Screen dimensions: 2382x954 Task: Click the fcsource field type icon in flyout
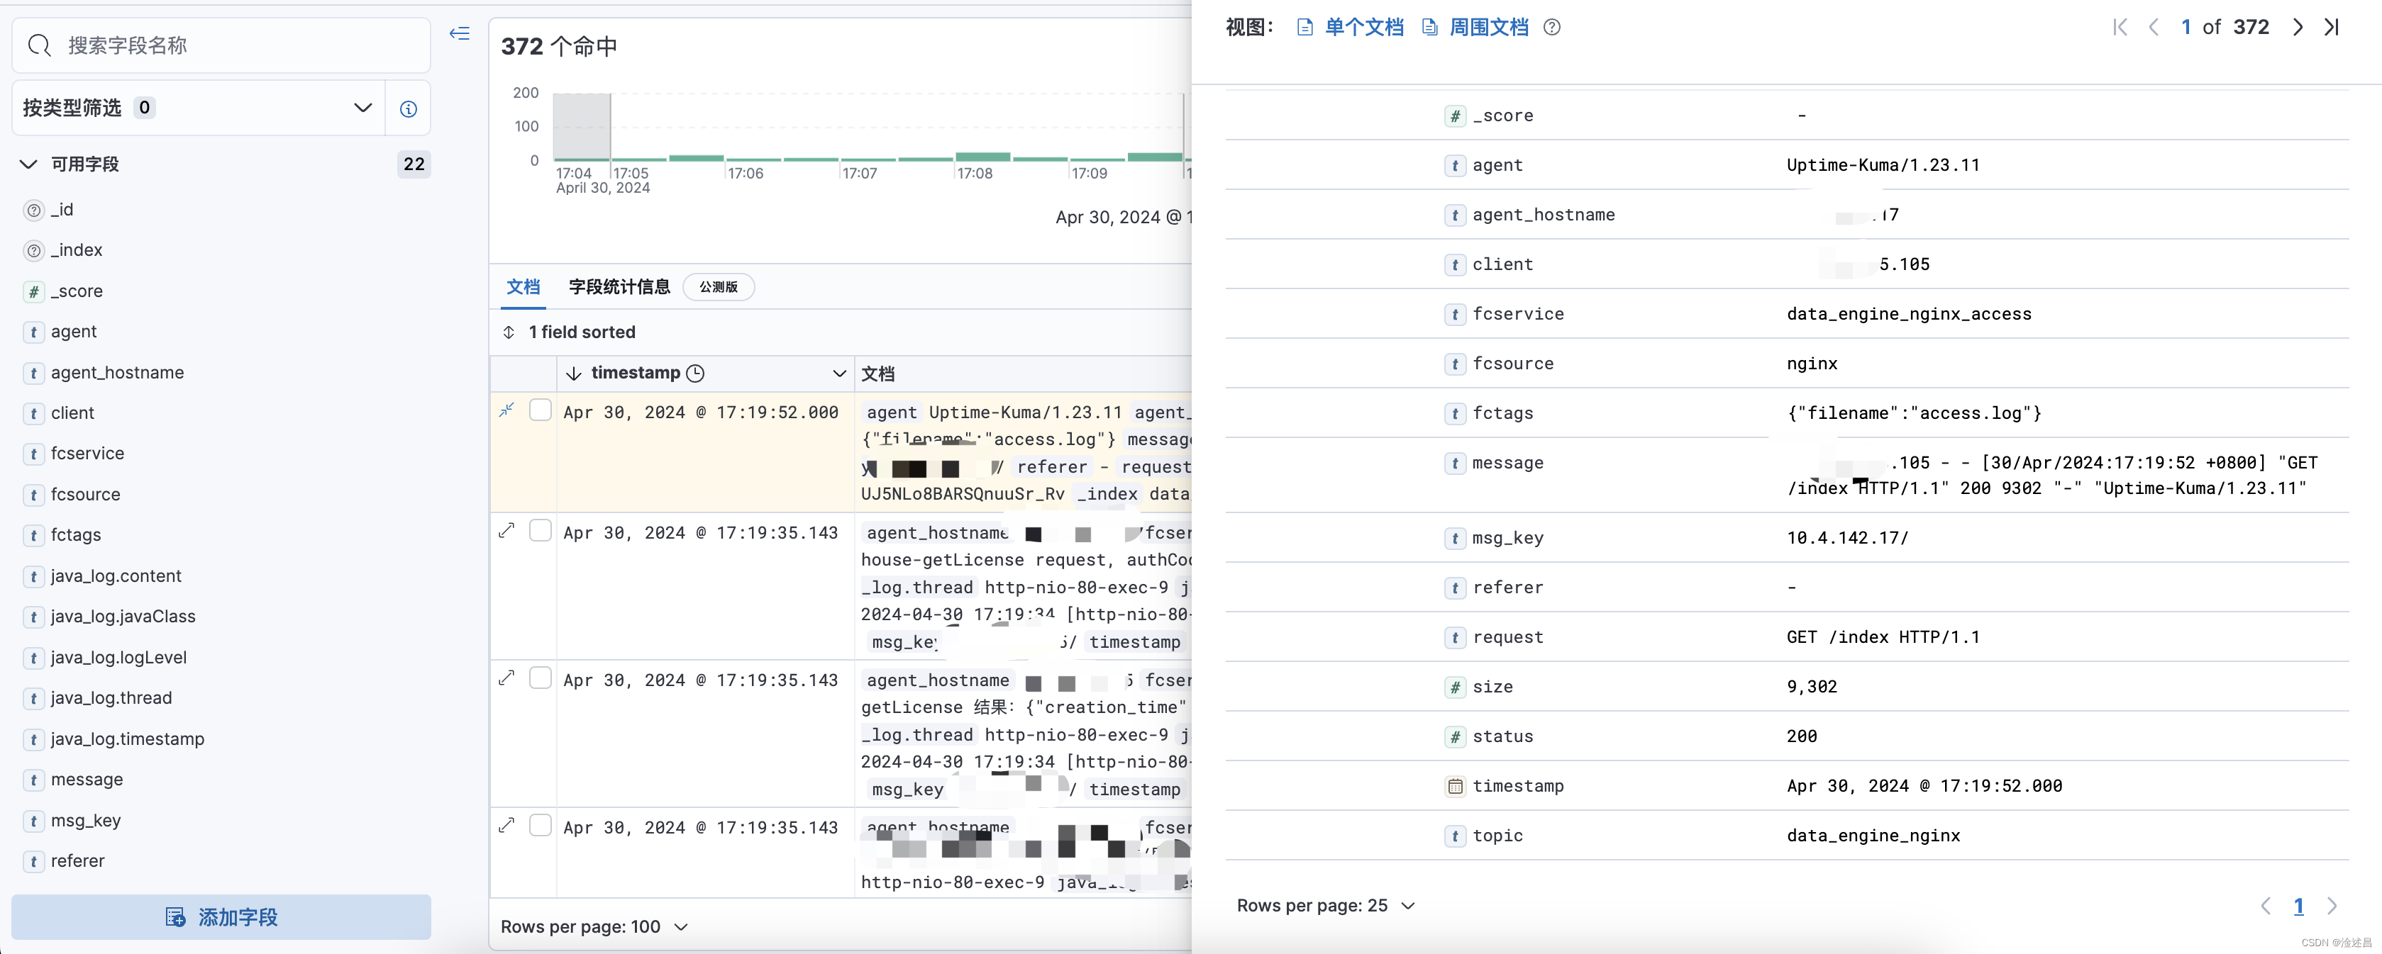click(1456, 364)
